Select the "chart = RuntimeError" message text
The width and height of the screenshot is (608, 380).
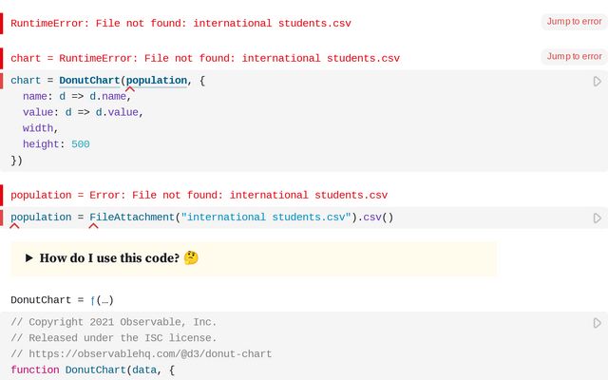tap(205, 59)
